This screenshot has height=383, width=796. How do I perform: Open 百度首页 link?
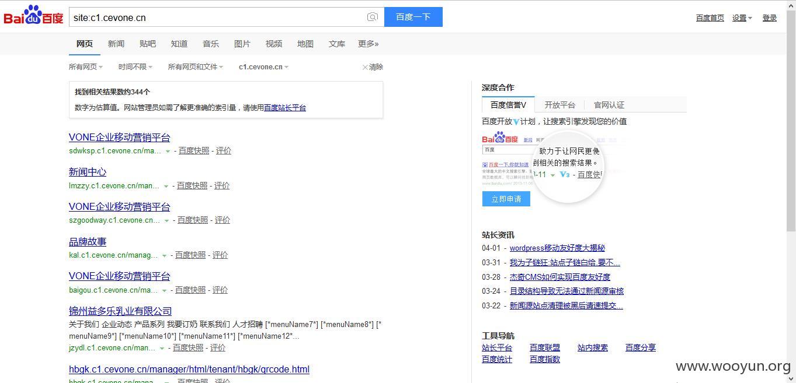[710, 18]
